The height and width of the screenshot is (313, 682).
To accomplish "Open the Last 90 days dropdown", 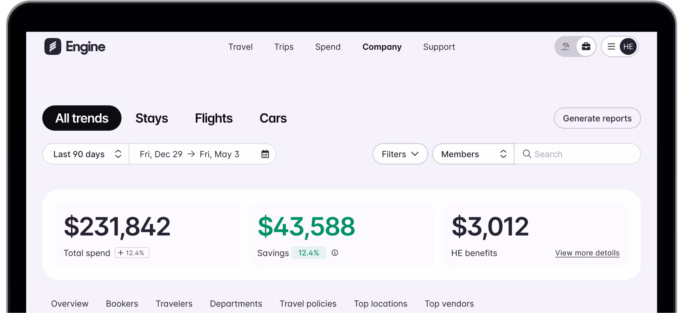I will point(85,154).
